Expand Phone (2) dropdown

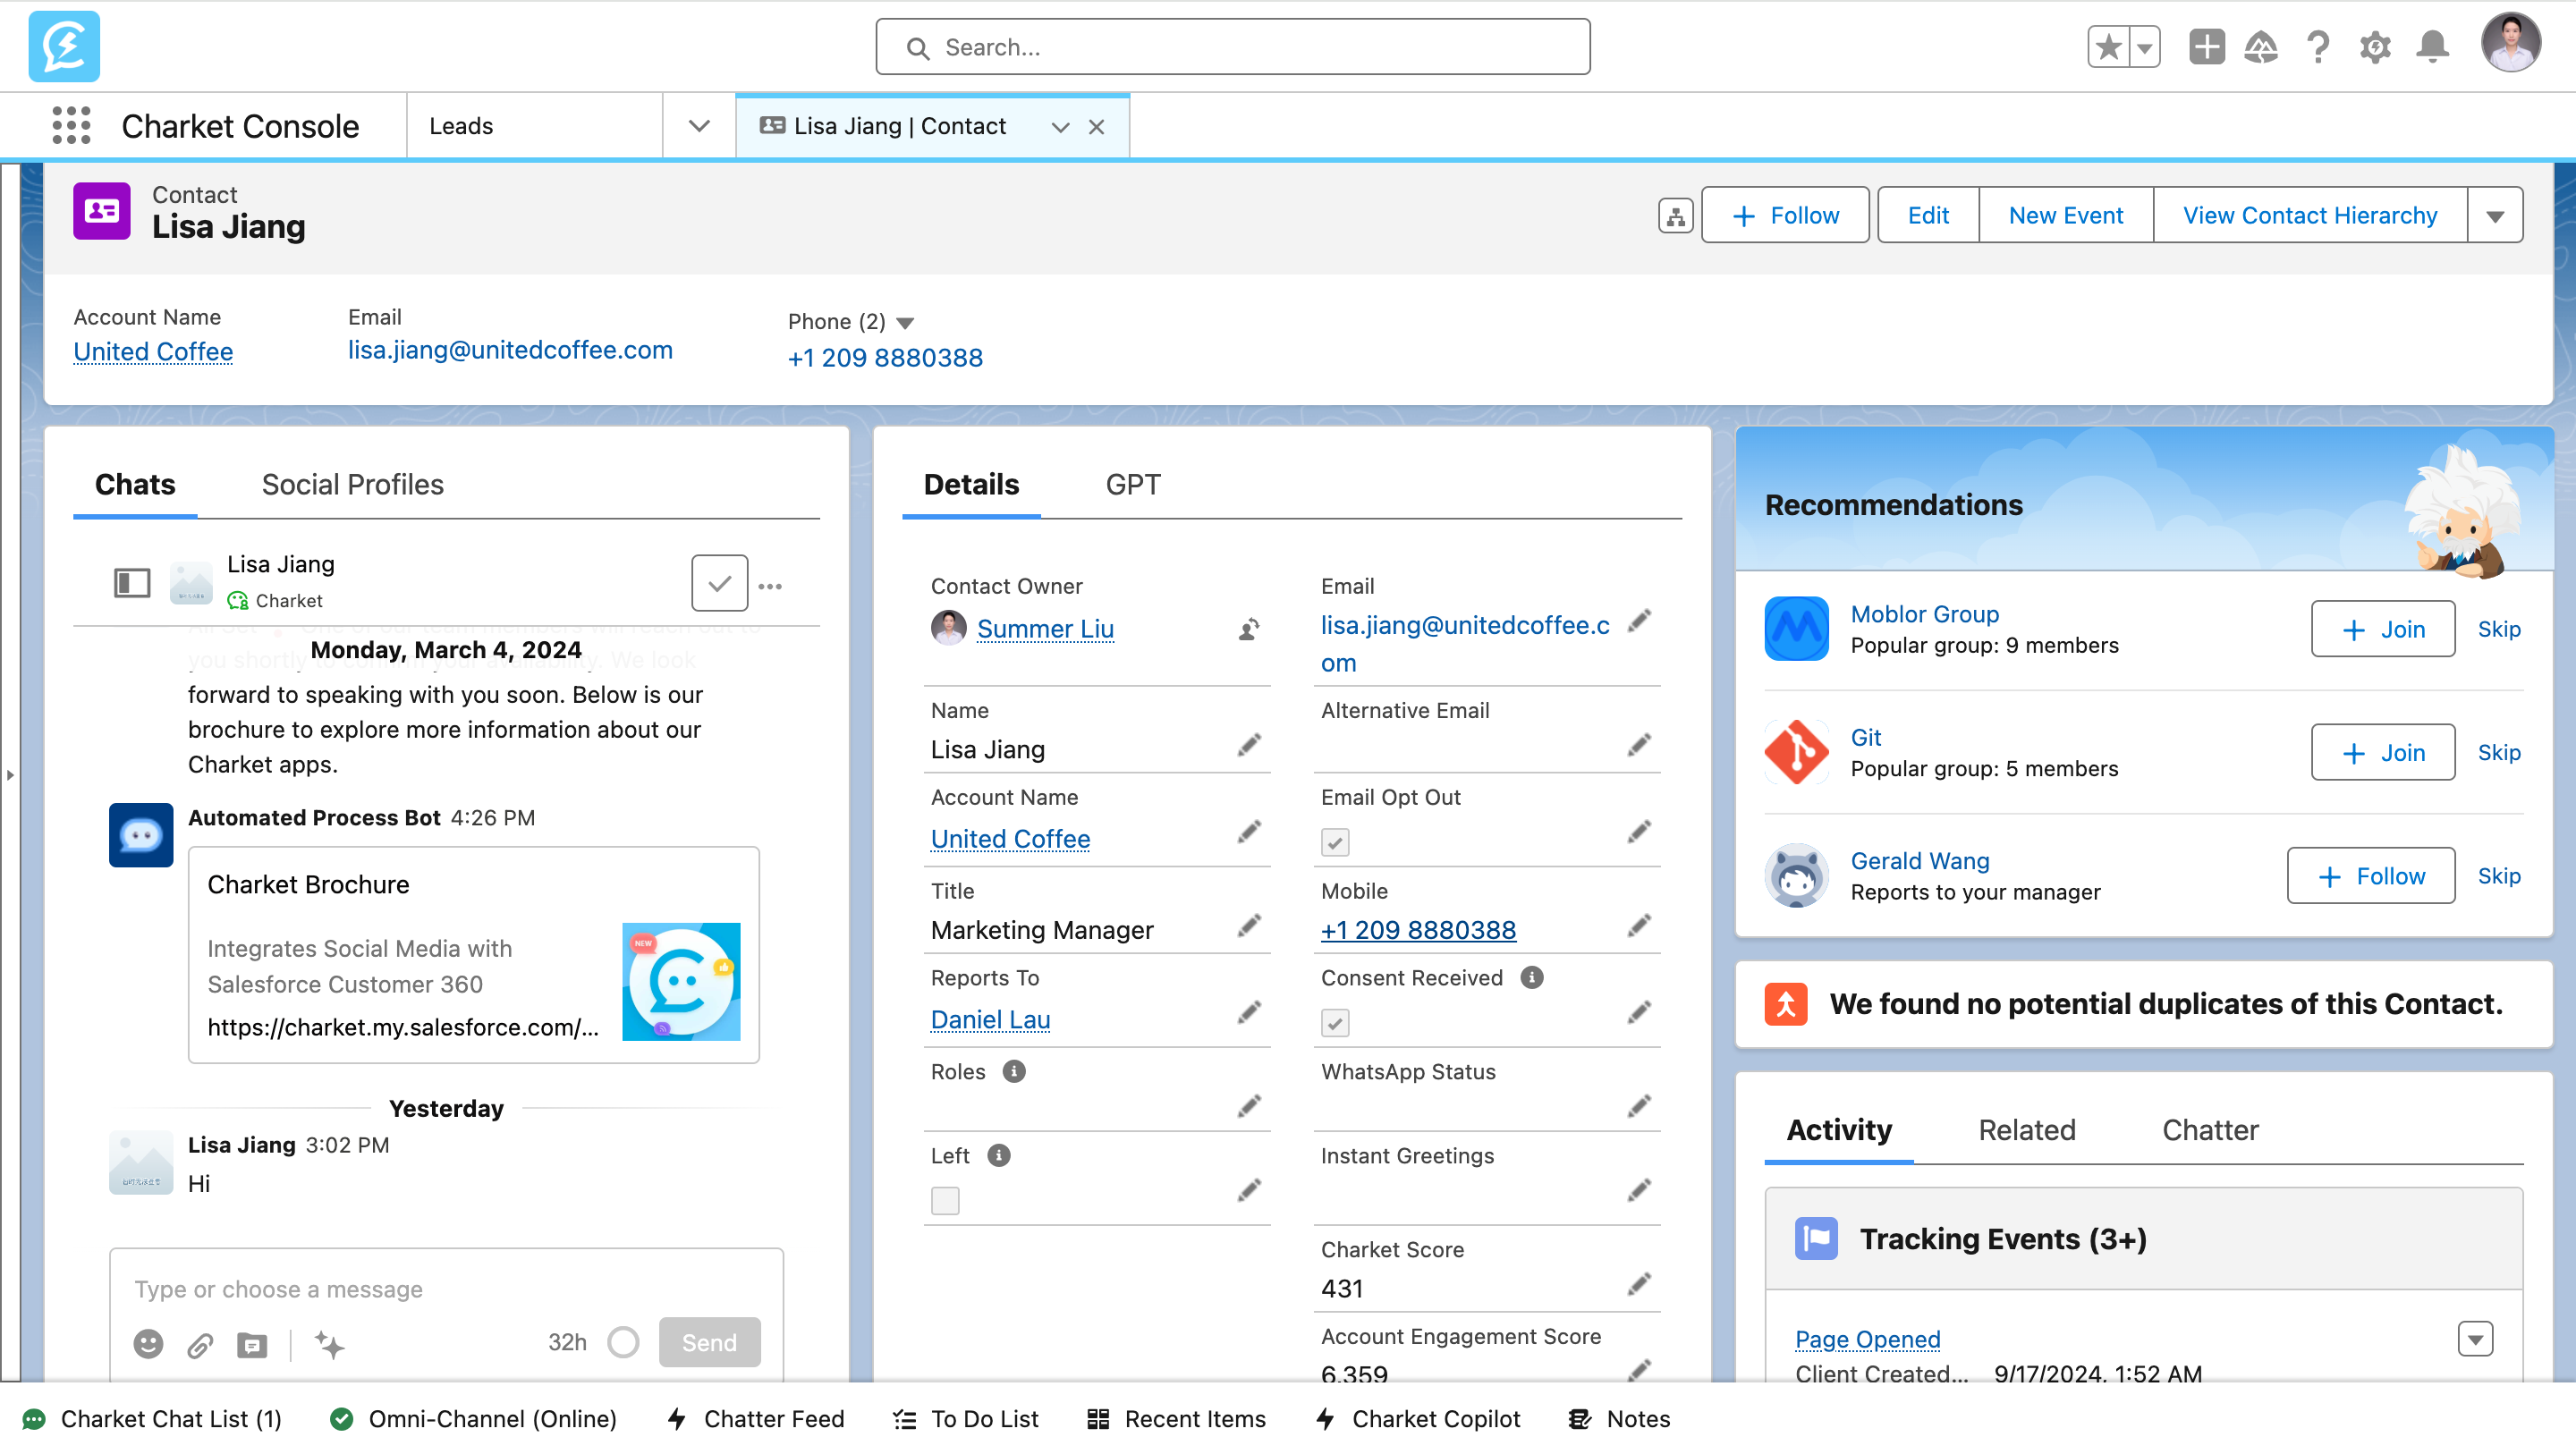point(905,322)
